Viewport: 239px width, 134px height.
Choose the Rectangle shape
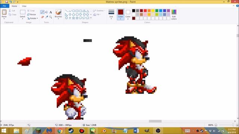(77, 11)
